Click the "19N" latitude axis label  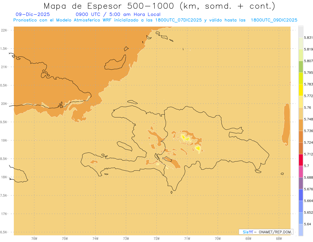pyautogui.click(x=4, y=140)
